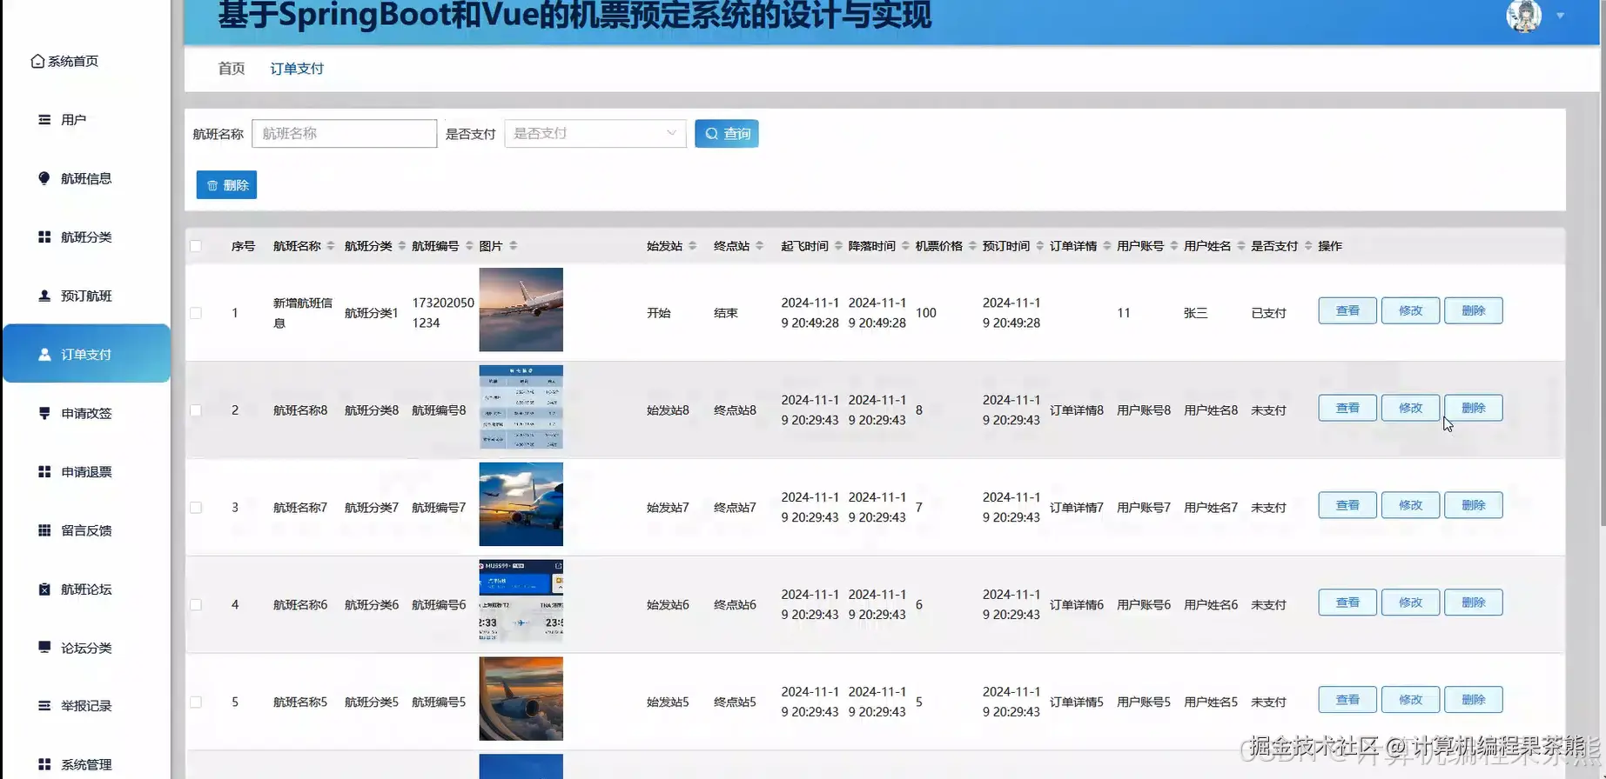Open the 是否支付 dropdown filter
Viewport: 1606px width, 779px height.
[x=595, y=133]
